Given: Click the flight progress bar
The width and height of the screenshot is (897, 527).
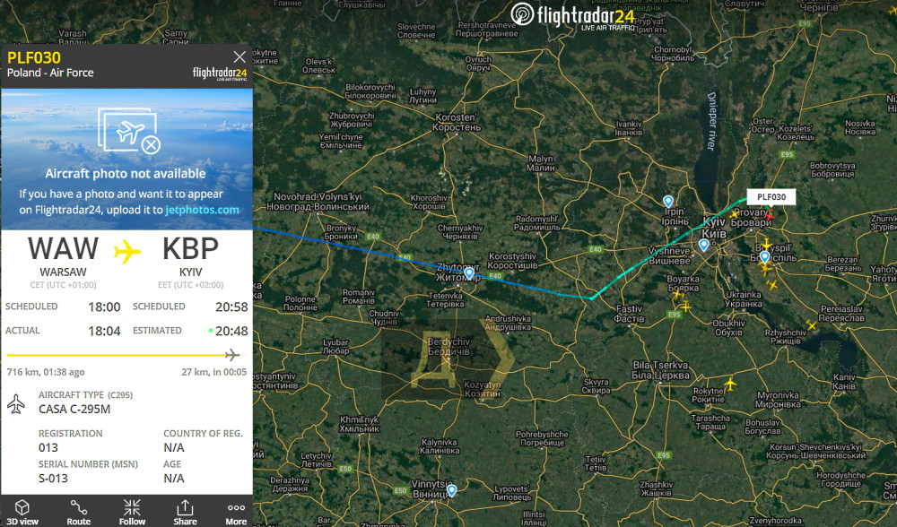Looking at the screenshot, I should tap(123, 356).
